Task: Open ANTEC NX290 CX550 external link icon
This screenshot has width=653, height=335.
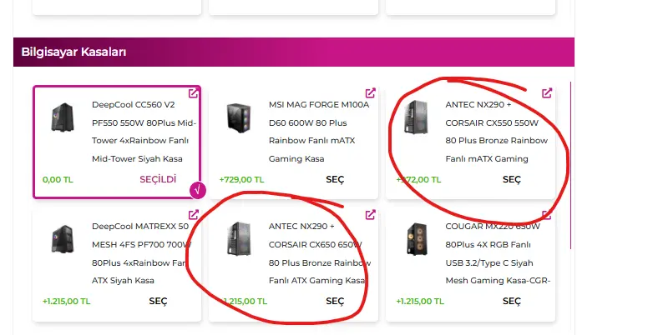Action: pos(547,93)
